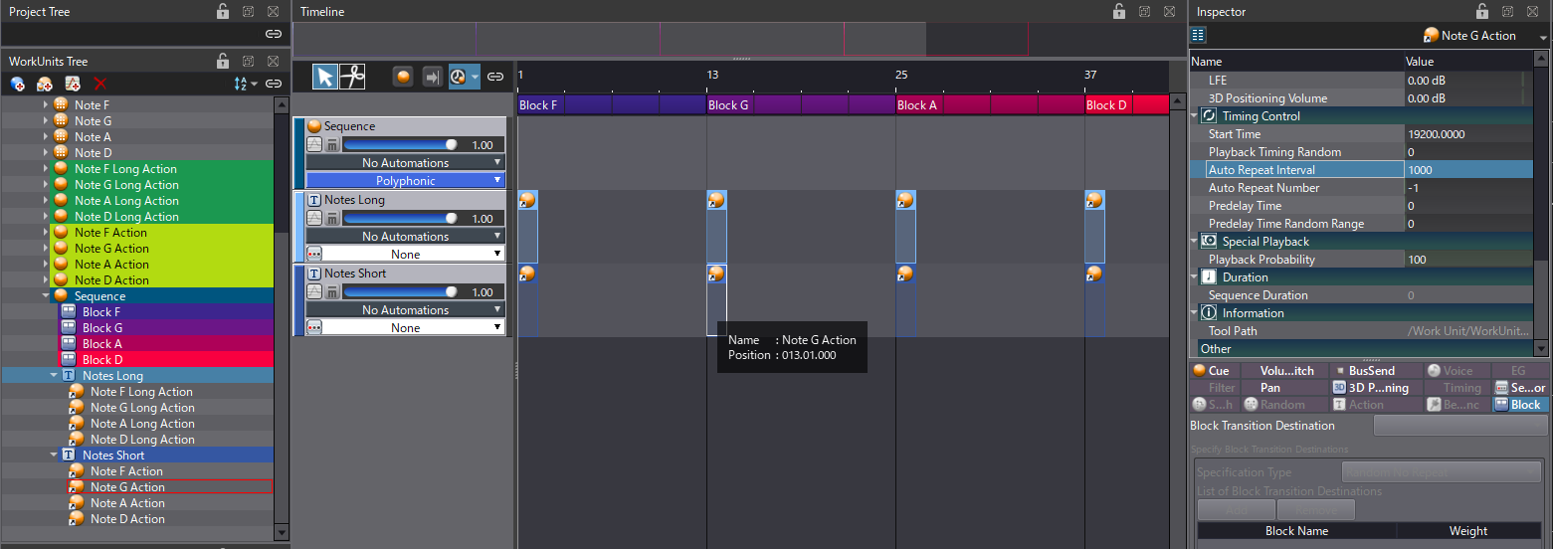This screenshot has width=1553, height=549.
Task: Click the Block A marker in the timeline
Action: pos(989,104)
